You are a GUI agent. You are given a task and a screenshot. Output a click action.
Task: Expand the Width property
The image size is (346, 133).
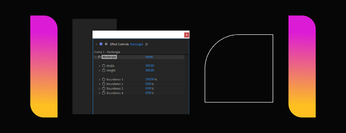99,66
